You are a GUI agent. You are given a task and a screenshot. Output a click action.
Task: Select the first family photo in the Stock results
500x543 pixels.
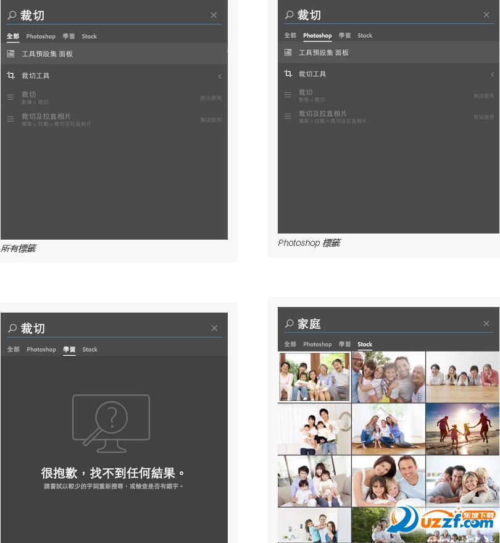click(314, 377)
